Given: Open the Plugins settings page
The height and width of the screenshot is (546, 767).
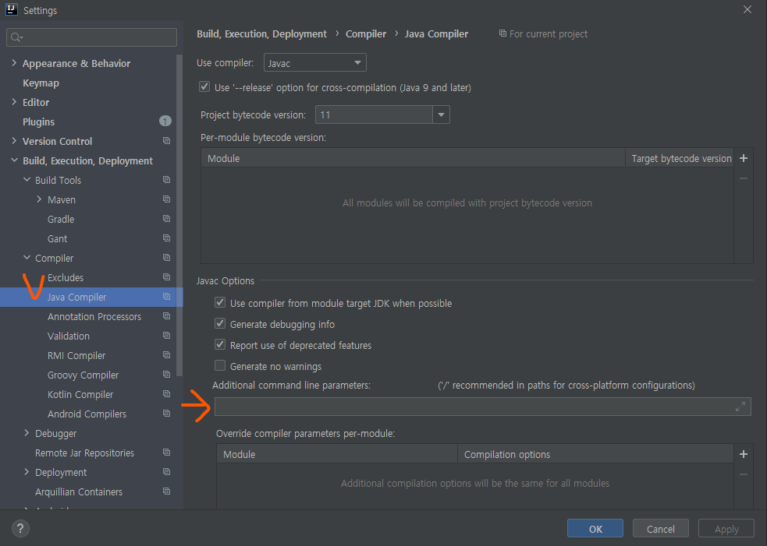Looking at the screenshot, I should point(39,122).
